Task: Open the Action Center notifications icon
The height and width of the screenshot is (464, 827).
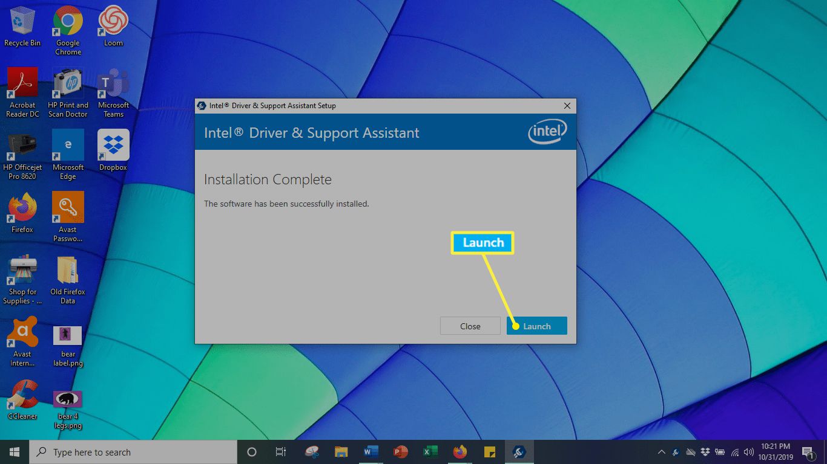Action: (x=808, y=452)
